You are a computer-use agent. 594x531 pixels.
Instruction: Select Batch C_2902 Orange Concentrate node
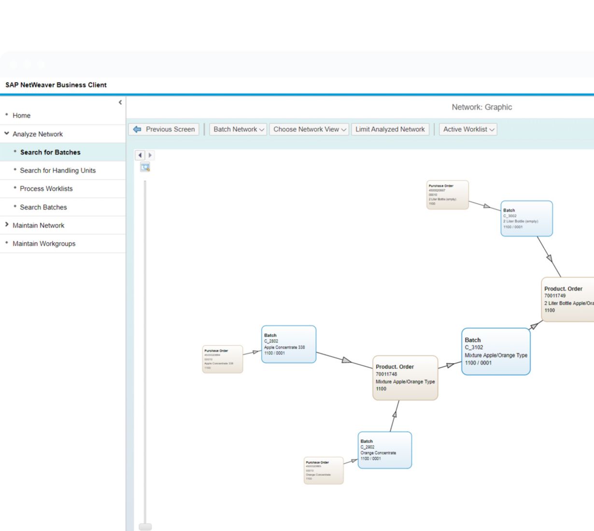384,450
